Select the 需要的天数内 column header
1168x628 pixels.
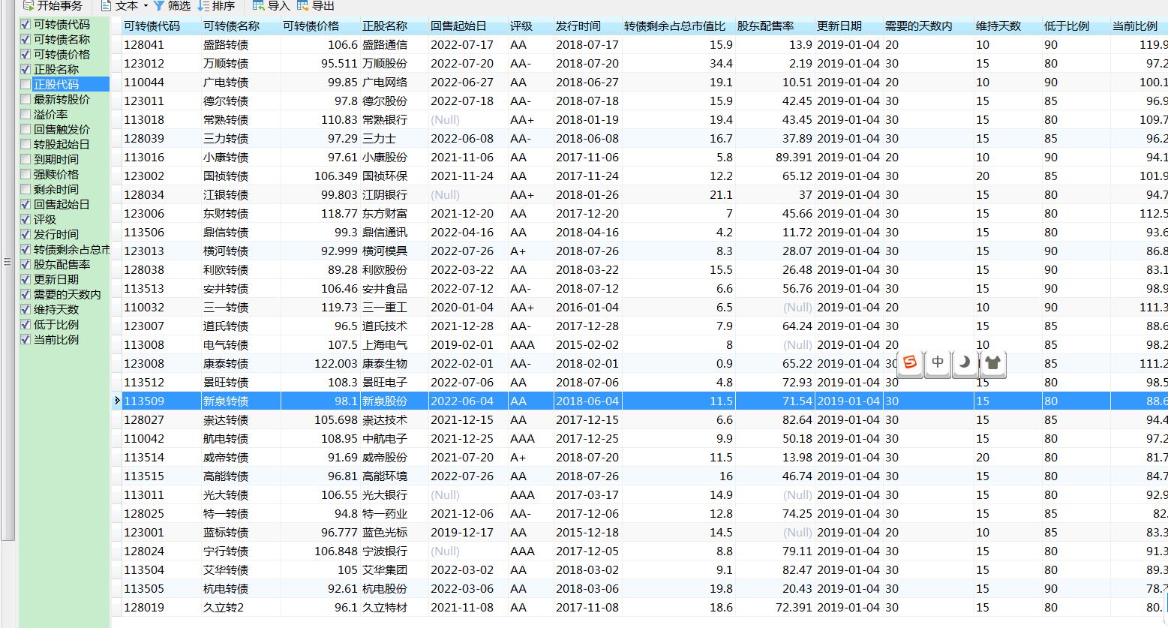(929, 26)
